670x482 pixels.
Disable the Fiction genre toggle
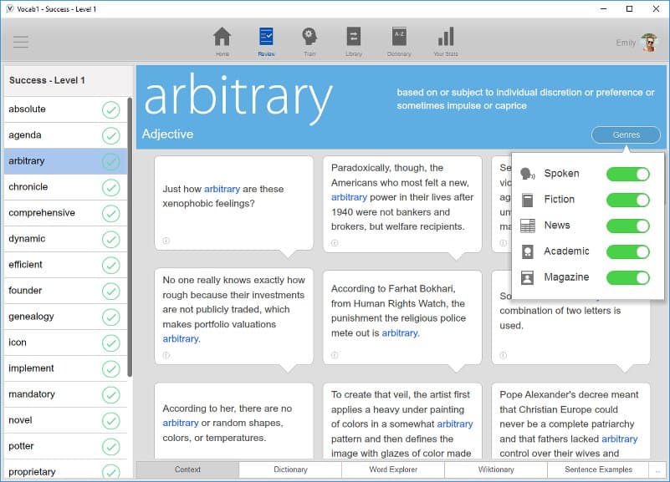point(627,199)
